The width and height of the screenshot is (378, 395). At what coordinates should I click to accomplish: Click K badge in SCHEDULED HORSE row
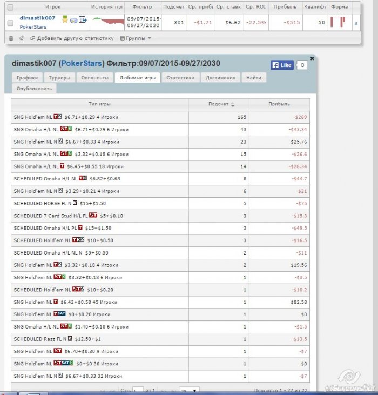pyautogui.click(x=75, y=203)
